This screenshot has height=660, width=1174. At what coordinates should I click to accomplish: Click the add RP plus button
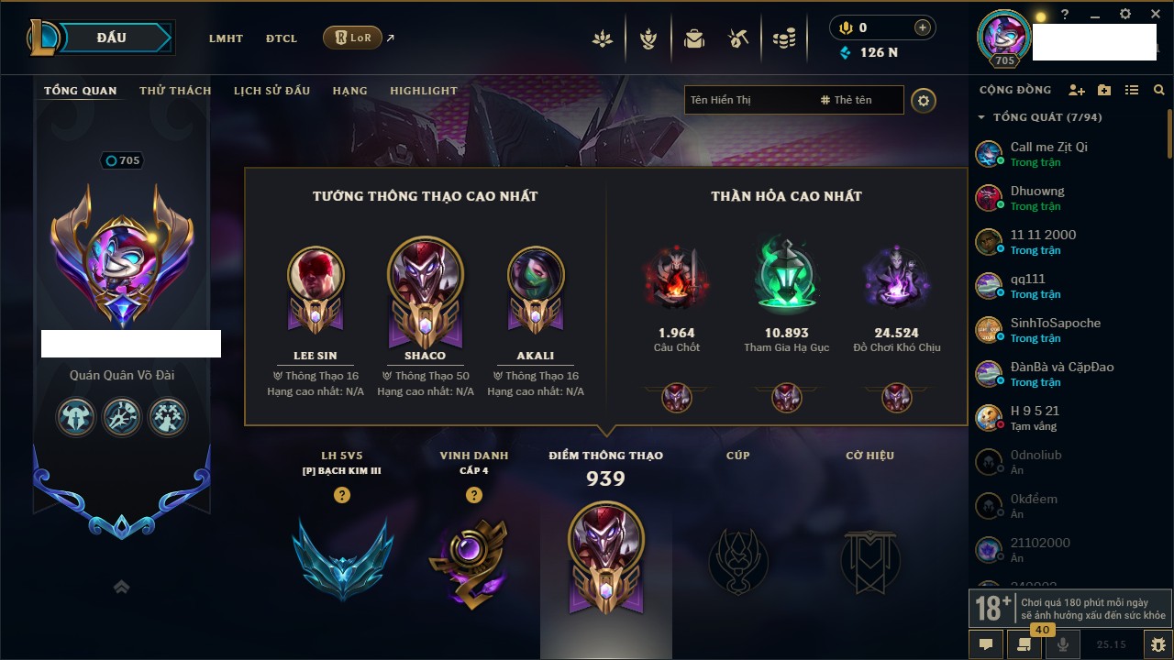click(923, 27)
